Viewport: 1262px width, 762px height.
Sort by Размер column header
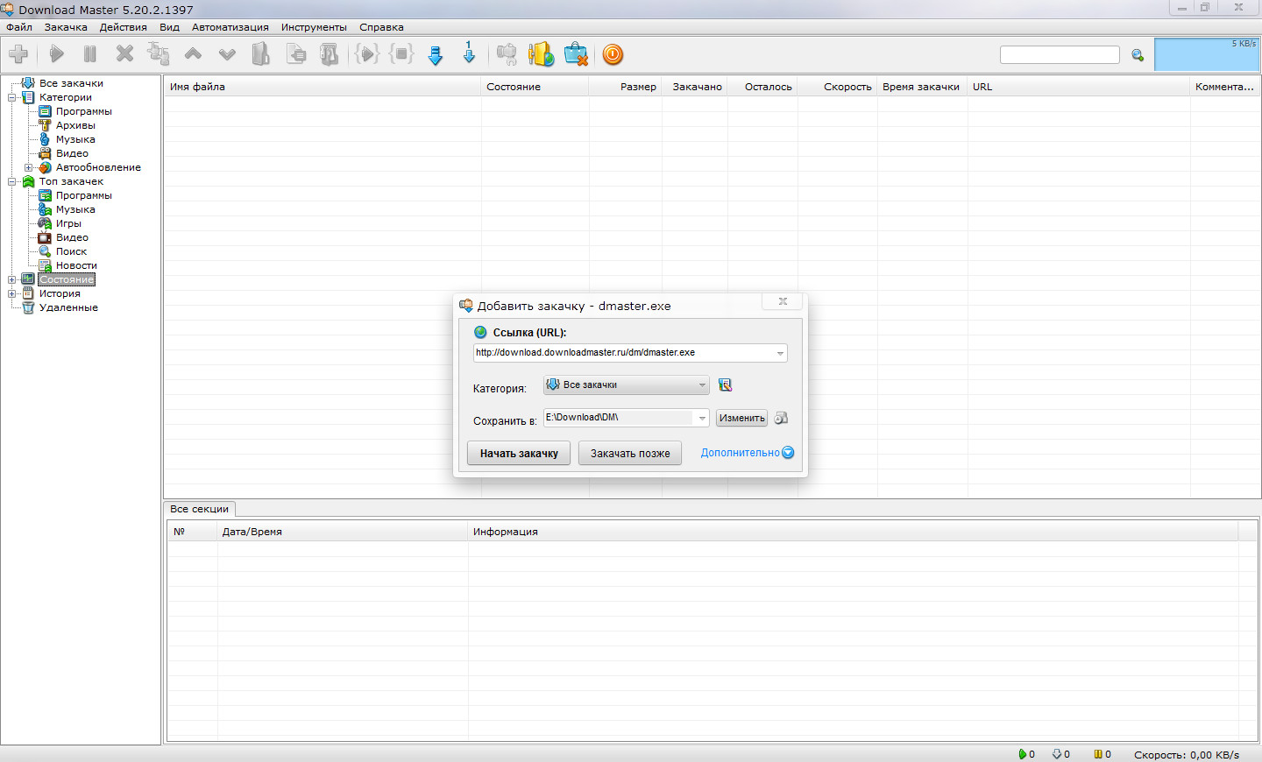(x=626, y=87)
